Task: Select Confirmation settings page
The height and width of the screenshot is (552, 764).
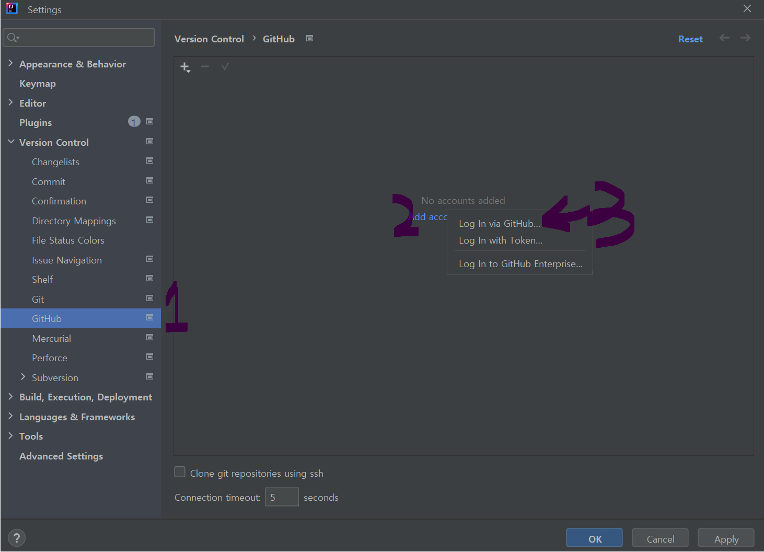Action: (59, 201)
